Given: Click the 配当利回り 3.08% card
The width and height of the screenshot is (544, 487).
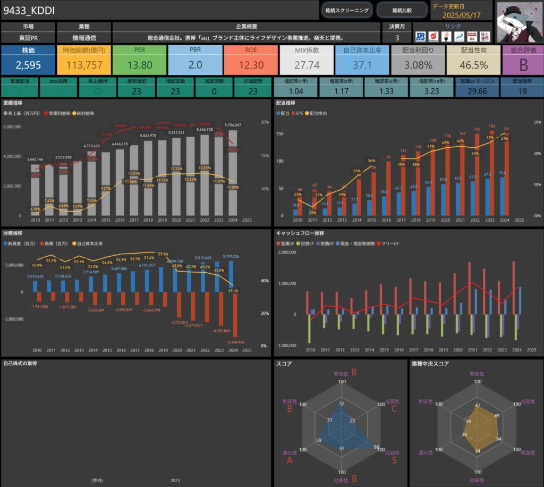Looking at the screenshot, I should point(418,60).
